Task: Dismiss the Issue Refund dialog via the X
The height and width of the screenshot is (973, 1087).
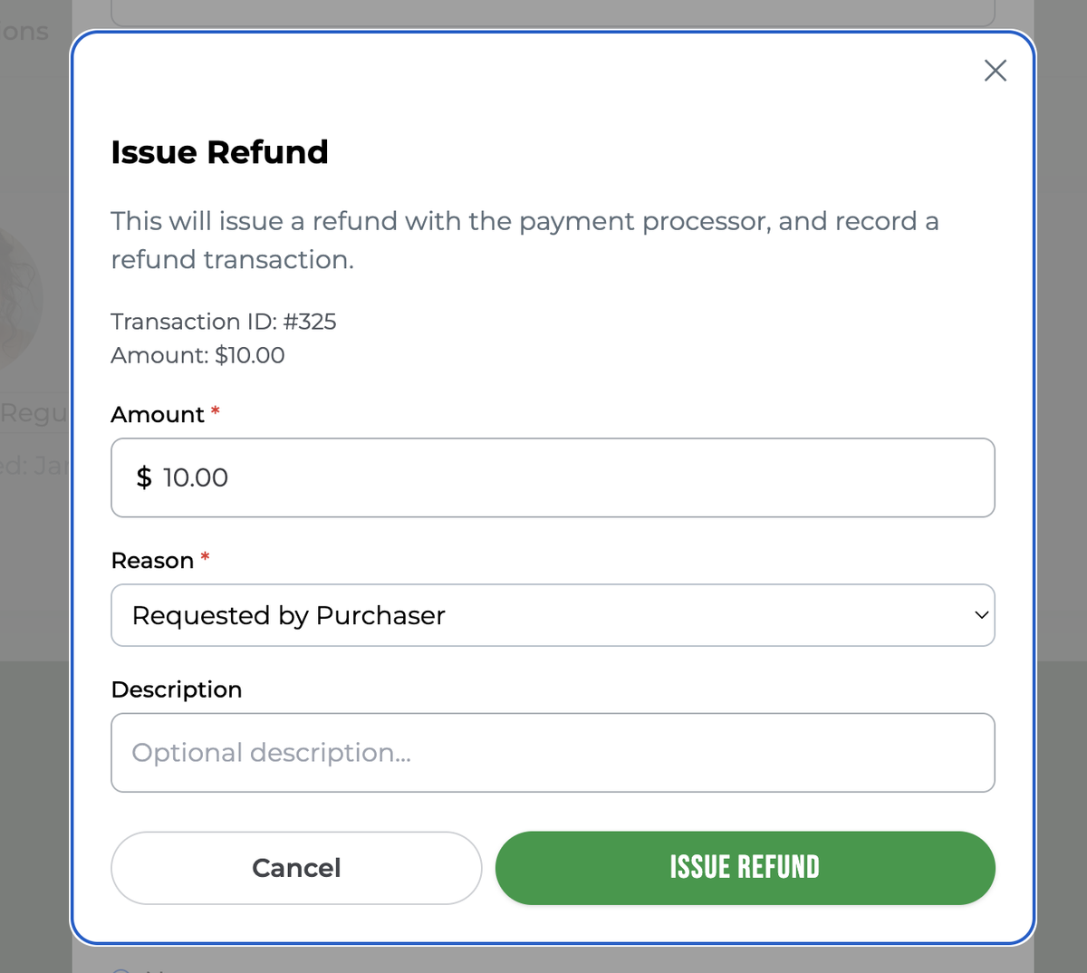Action: pos(995,70)
